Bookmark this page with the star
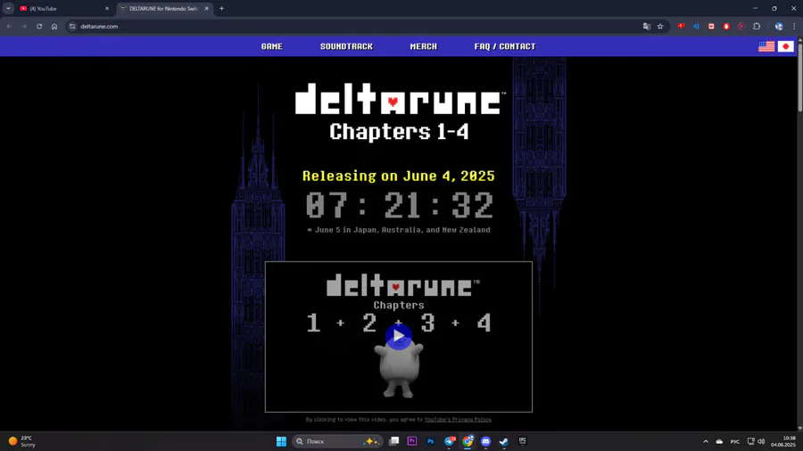The image size is (803, 451). tap(660, 27)
